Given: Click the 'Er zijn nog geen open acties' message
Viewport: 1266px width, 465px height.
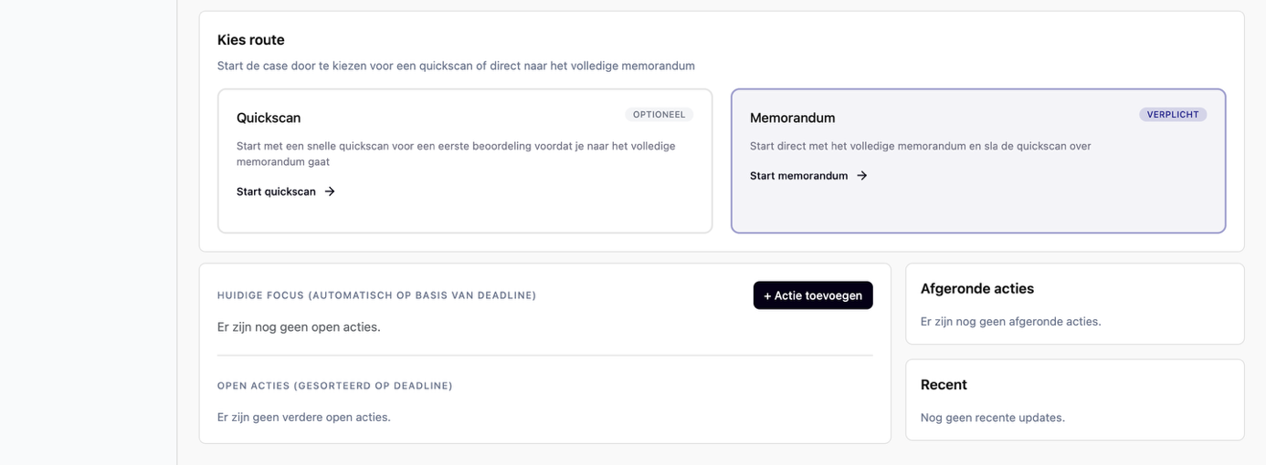Looking at the screenshot, I should 299,327.
